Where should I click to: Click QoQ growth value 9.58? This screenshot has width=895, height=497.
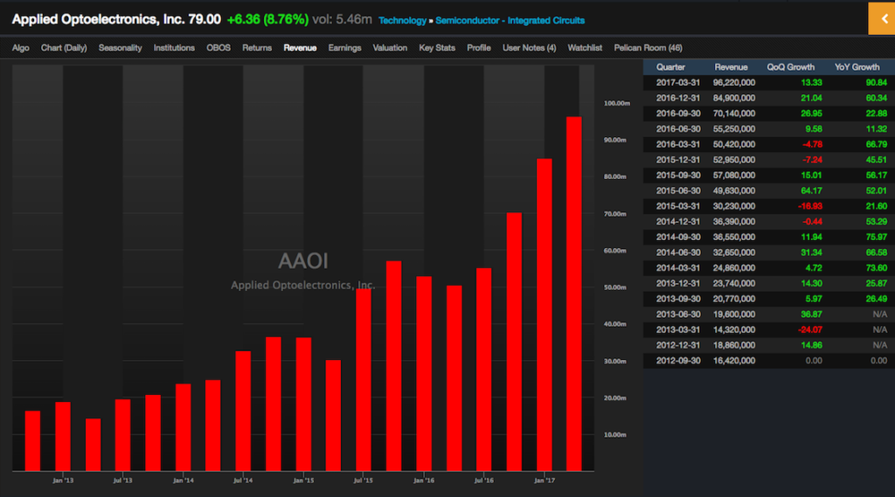(x=814, y=129)
